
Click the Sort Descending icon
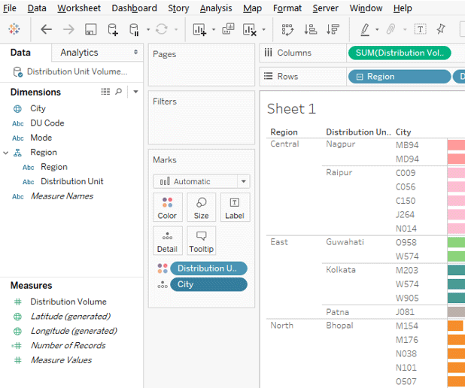[333, 29]
